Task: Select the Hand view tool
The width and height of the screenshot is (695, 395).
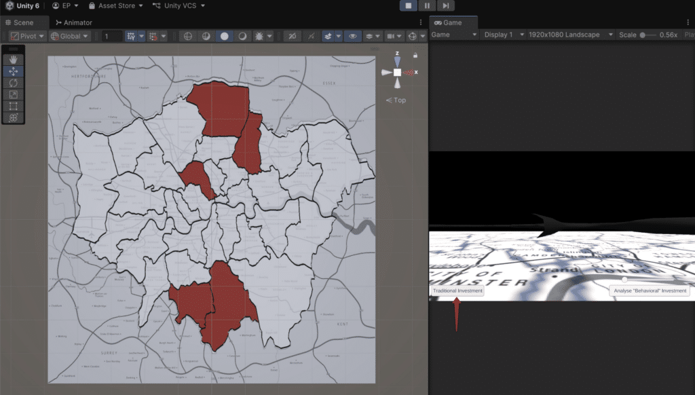Action: (x=14, y=60)
